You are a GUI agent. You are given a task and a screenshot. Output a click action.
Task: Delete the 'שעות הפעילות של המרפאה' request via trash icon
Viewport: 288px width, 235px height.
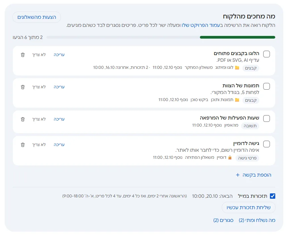pyautogui.click(x=23, y=119)
